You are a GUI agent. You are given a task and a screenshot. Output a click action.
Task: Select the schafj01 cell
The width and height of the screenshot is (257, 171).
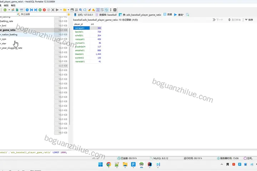pos(81,36)
